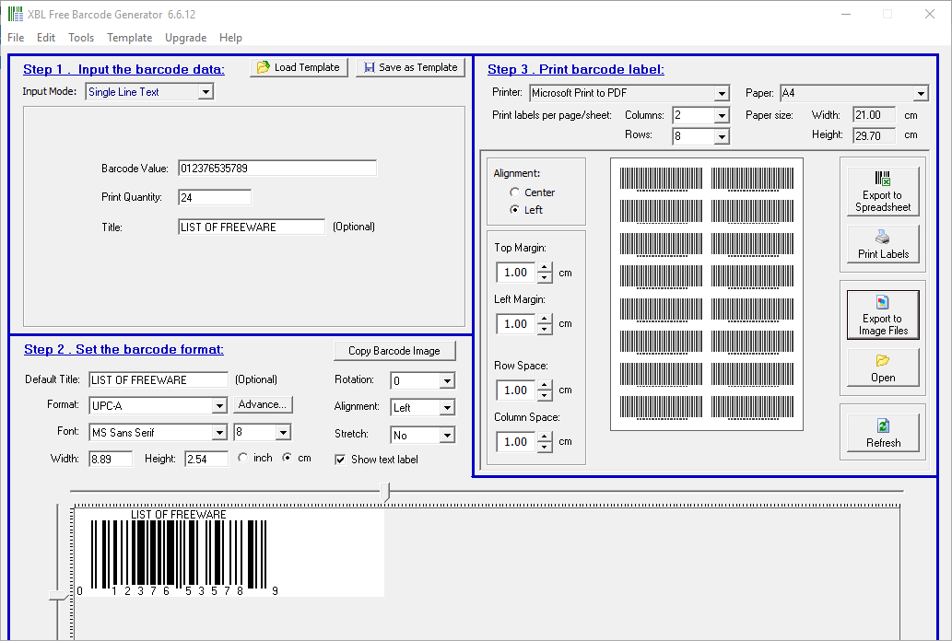Click the Print Labels printer icon
This screenshot has width=952, height=641.
(883, 237)
